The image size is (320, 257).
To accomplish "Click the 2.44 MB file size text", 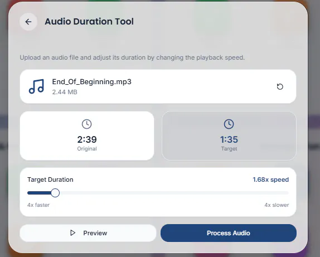I will point(65,92).
